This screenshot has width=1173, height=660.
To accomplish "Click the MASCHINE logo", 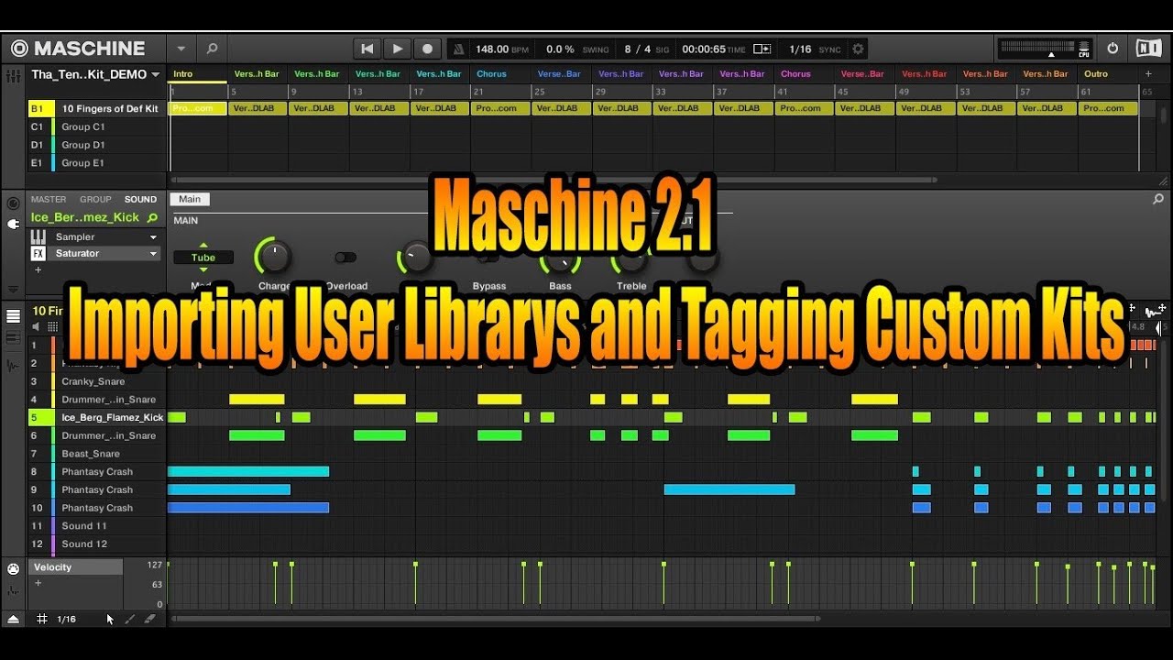I will tap(78, 49).
